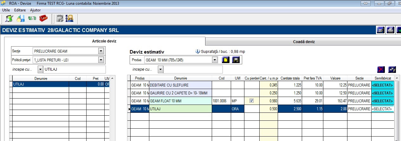401x141 pixels.
Task: Click the floppy disk save product icon
Action: (236, 60)
